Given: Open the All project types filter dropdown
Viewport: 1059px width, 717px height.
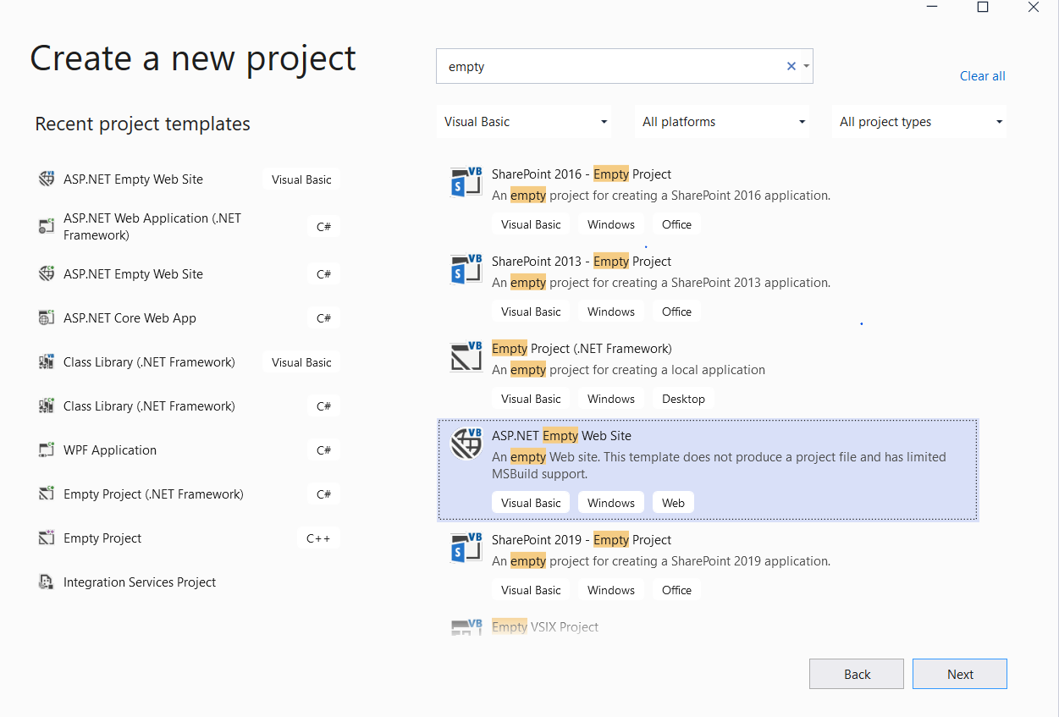Looking at the screenshot, I should (x=919, y=122).
